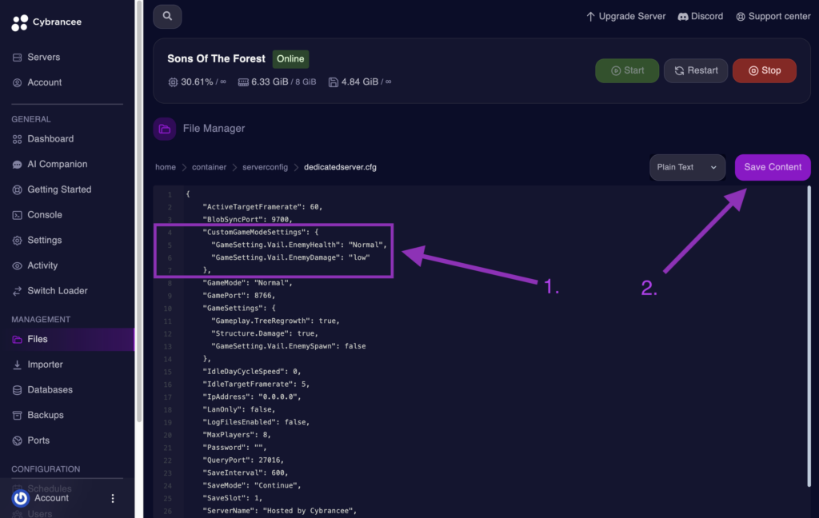Click the power avatar icon at bottom

click(20, 498)
